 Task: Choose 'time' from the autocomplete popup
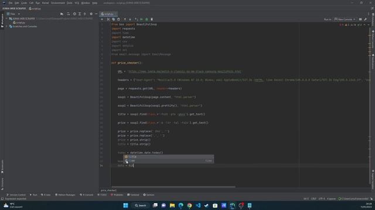pos(168,161)
